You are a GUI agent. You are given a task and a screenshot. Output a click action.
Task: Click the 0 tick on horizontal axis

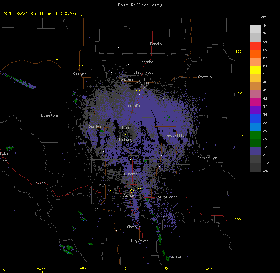click(125, 268)
